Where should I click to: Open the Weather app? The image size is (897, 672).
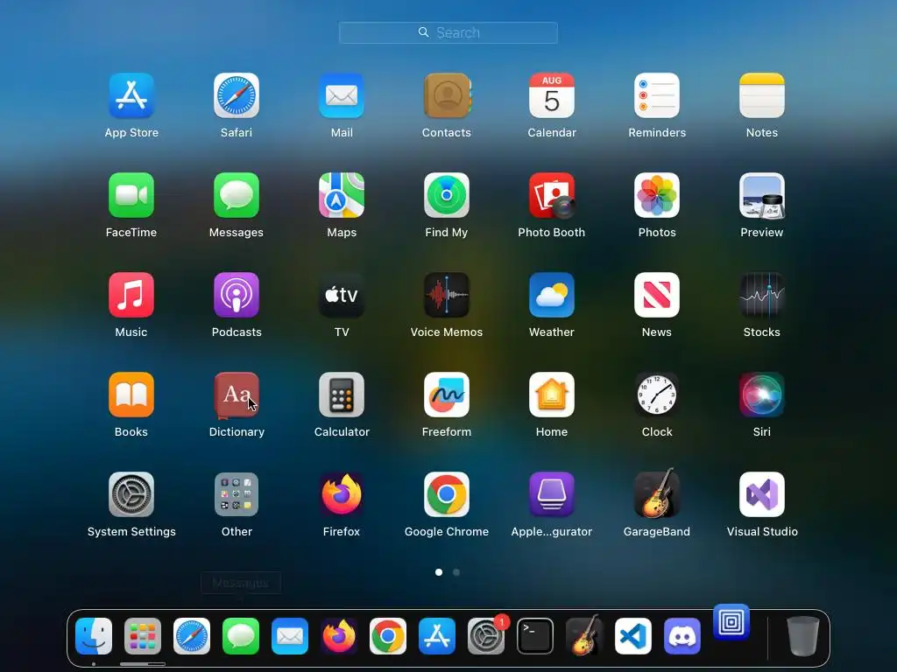(x=552, y=295)
